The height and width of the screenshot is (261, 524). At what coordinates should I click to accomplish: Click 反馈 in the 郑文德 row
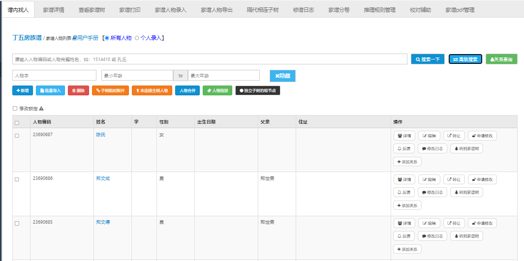(x=404, y=236)
